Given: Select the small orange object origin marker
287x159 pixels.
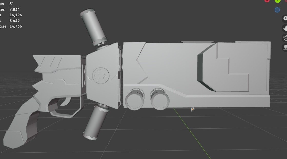Looking at the screenshot, I should (192, 109).
